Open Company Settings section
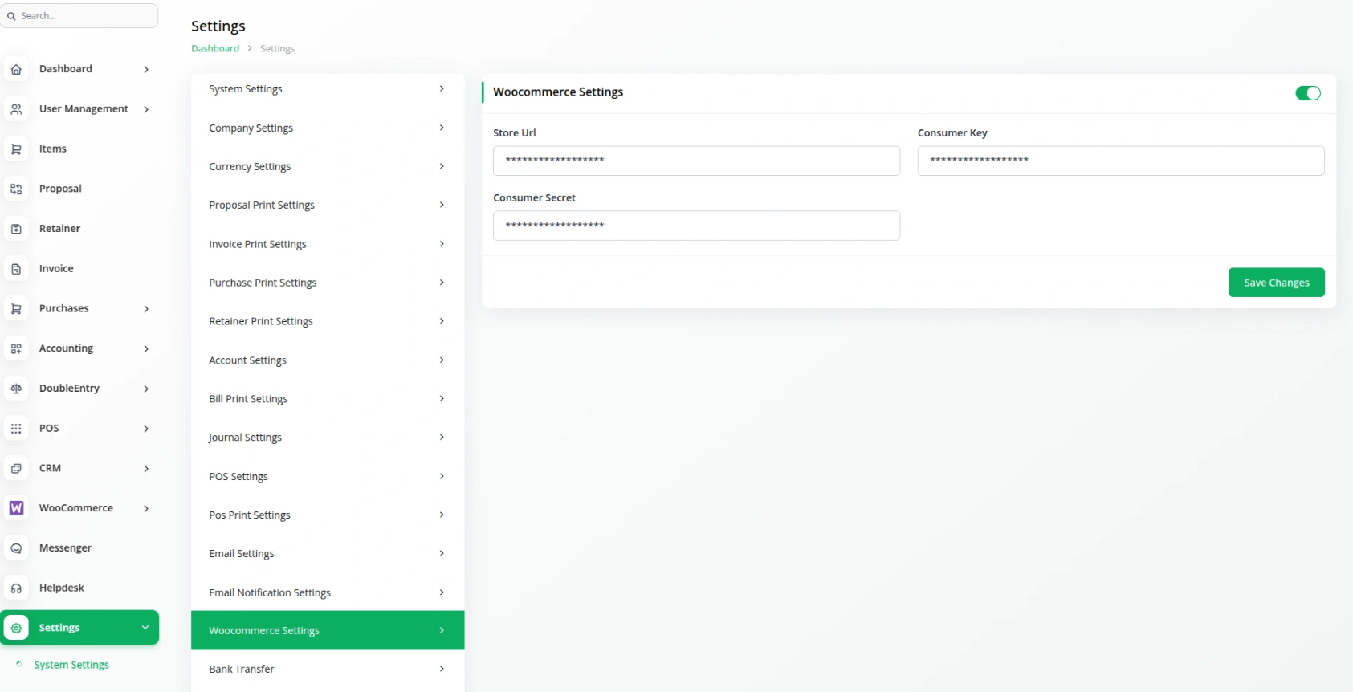Viewport: 1353px width, 692px height. 328,128
